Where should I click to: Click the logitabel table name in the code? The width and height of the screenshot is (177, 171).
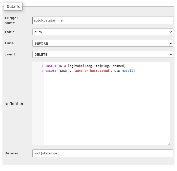click(x=76, y=66)
